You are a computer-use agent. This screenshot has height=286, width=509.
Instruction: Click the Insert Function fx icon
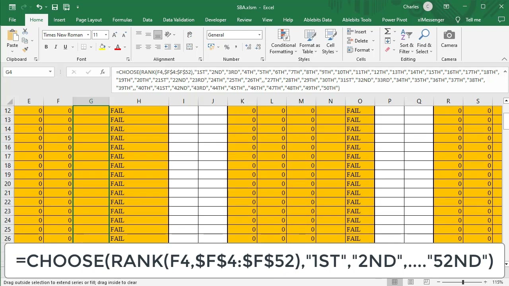103,72
